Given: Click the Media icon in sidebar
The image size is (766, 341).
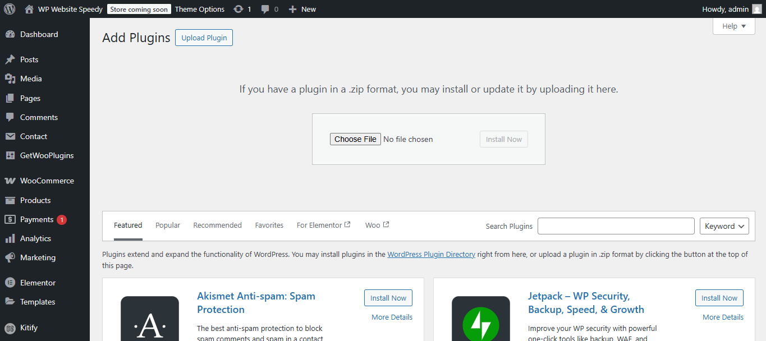Looking at the screenshot, I should point(10,79).
